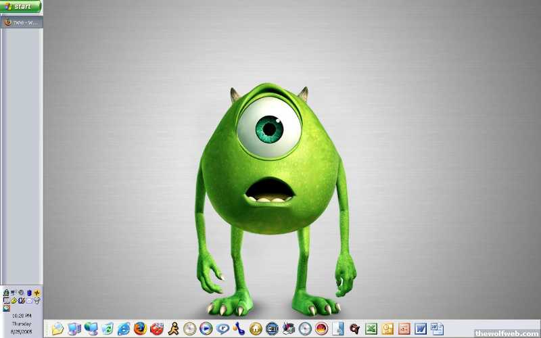This screenshot has height=338, width=541.
Task: Launch Microsoft PowerPoint from the toolbar
Action: pos(404,329)
